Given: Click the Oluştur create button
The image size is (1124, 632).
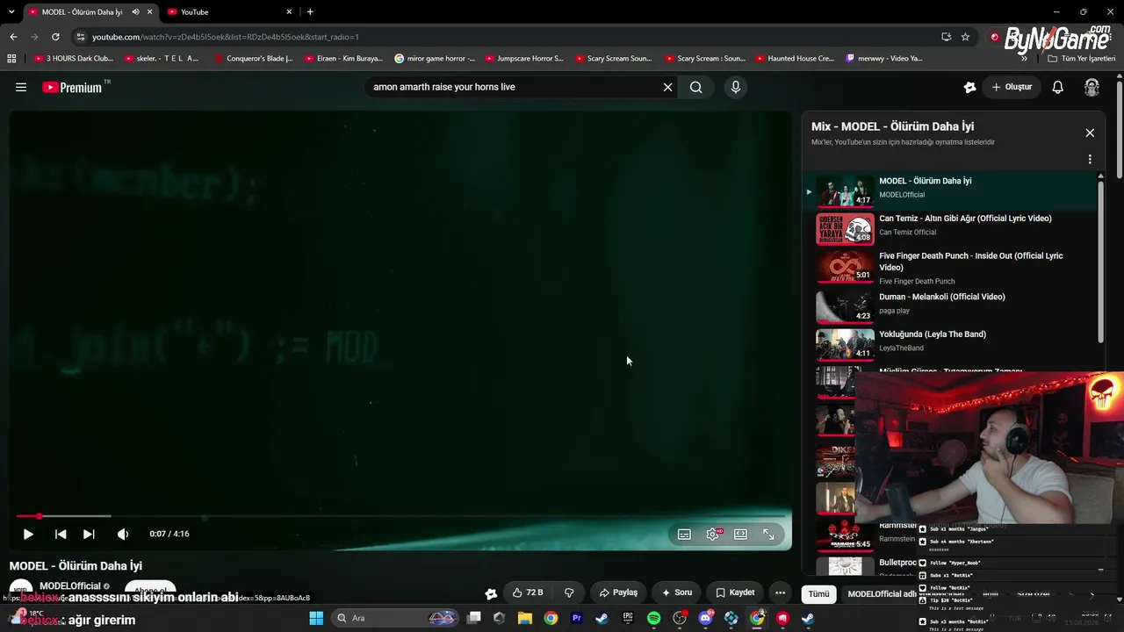Looking at the screenshot, I should (1012, 87).
